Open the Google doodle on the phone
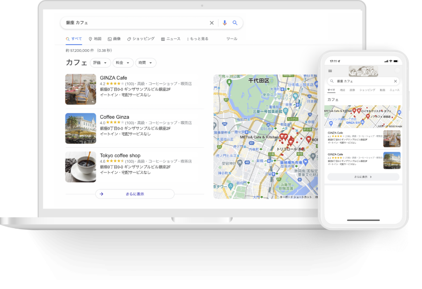The image size is (422, 289). coord(363,71)
